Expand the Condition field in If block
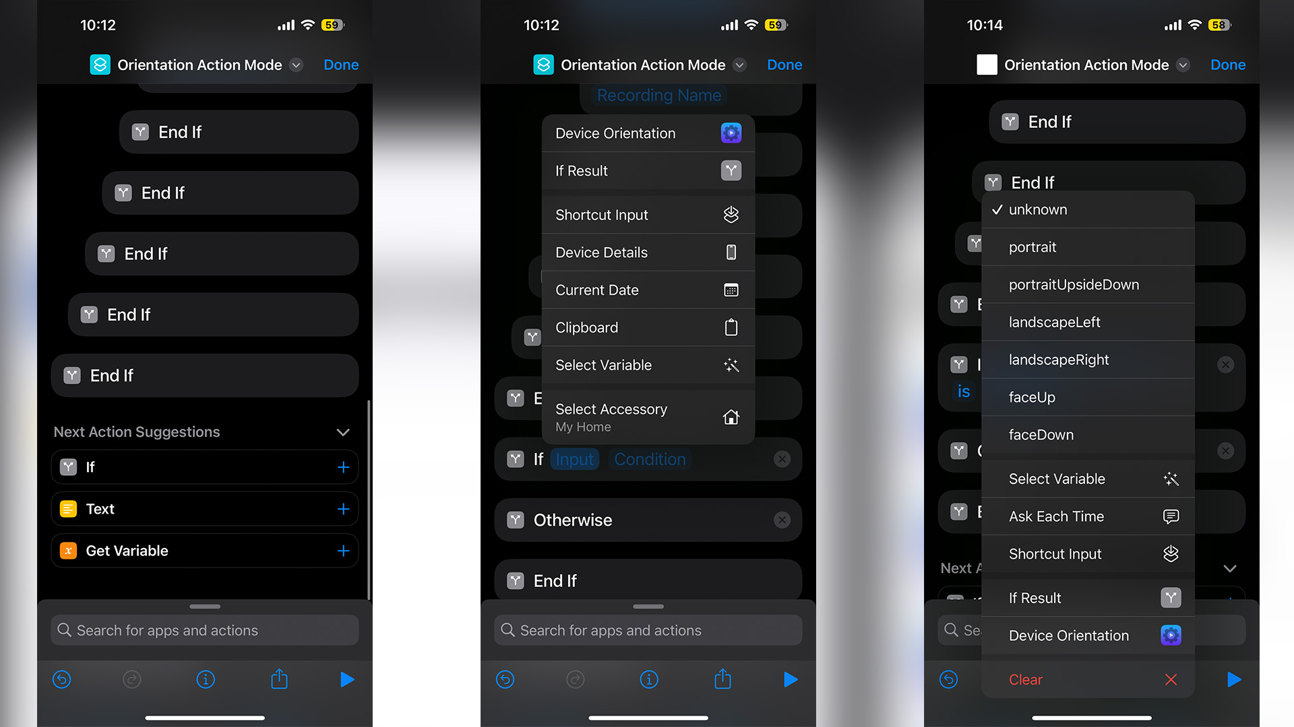 click(x=650, y=458)
